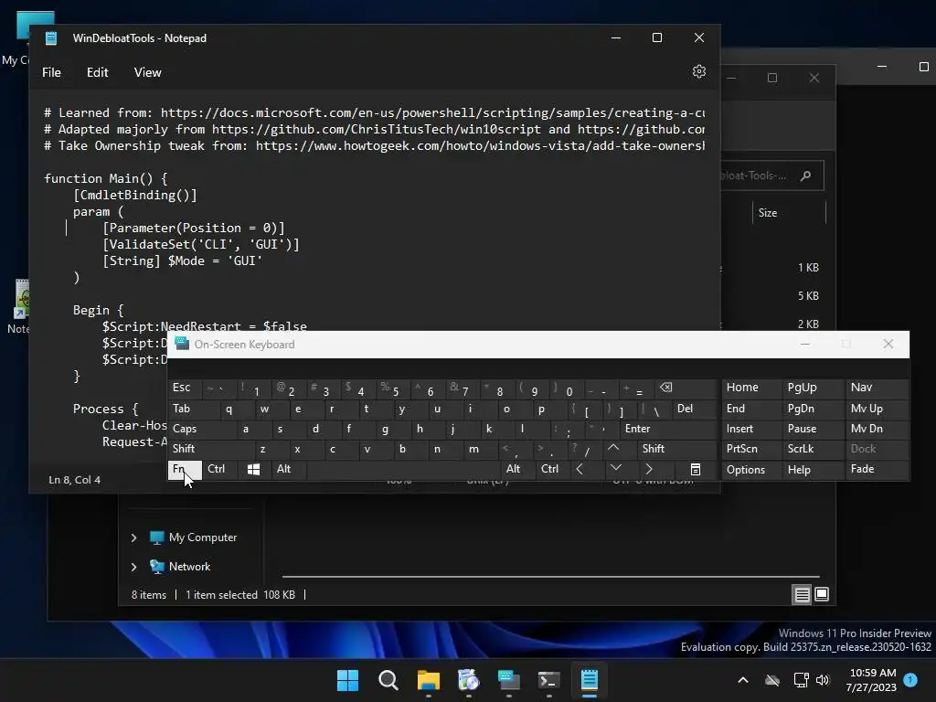Toggle the right Alt key on On-Screen Keyboard

517,469
